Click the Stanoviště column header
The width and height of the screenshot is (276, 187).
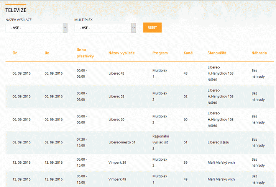217,53
